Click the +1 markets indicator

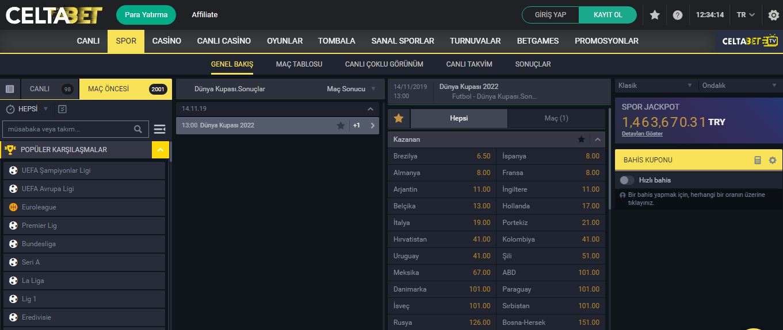click(357, 125)
